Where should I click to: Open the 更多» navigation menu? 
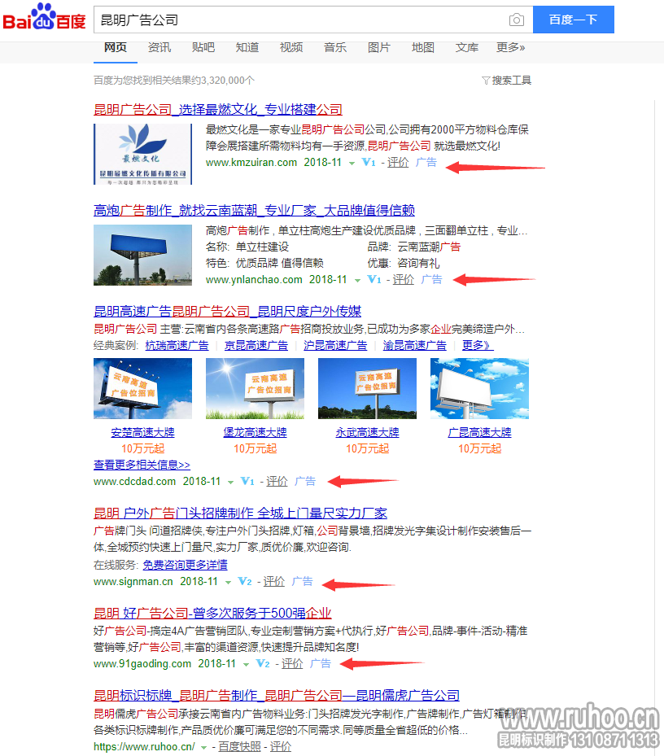pos(511,47)
